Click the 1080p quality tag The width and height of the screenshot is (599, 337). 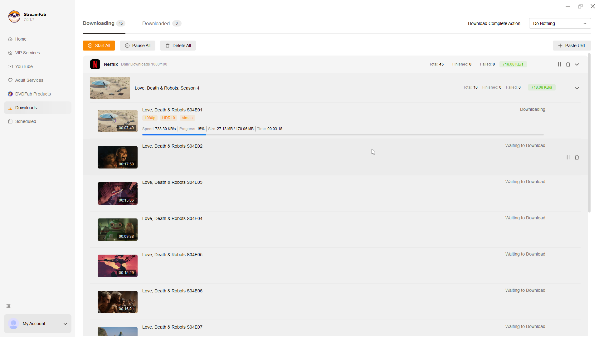150,118
